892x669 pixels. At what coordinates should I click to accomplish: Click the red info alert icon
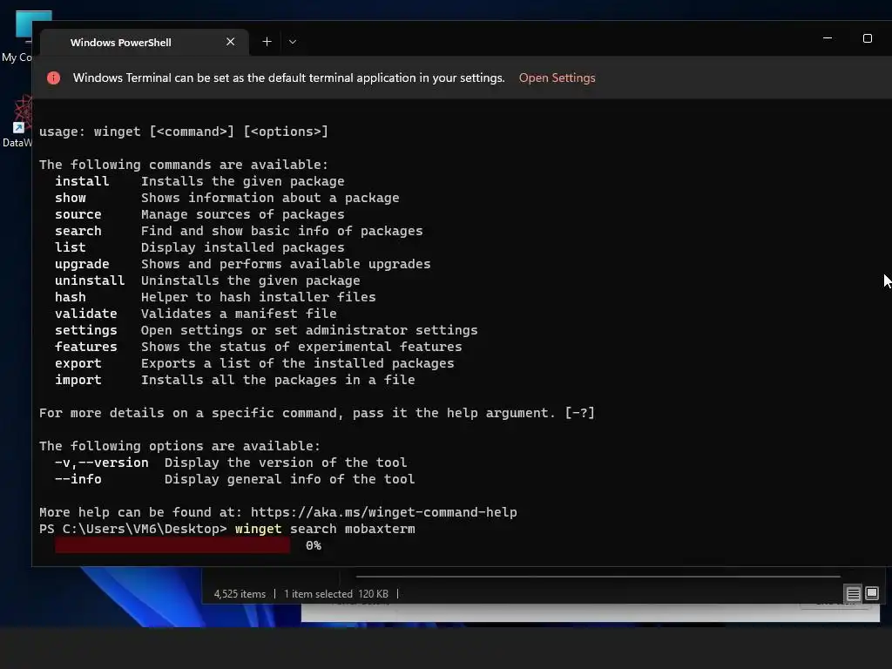[53, 78]
